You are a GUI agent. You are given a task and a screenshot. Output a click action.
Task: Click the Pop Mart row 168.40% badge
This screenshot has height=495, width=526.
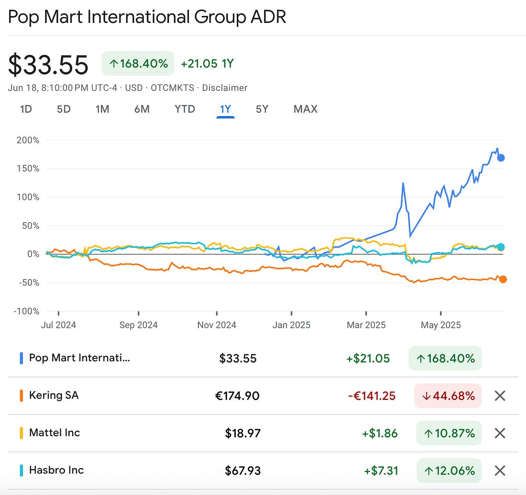[445, 358]
